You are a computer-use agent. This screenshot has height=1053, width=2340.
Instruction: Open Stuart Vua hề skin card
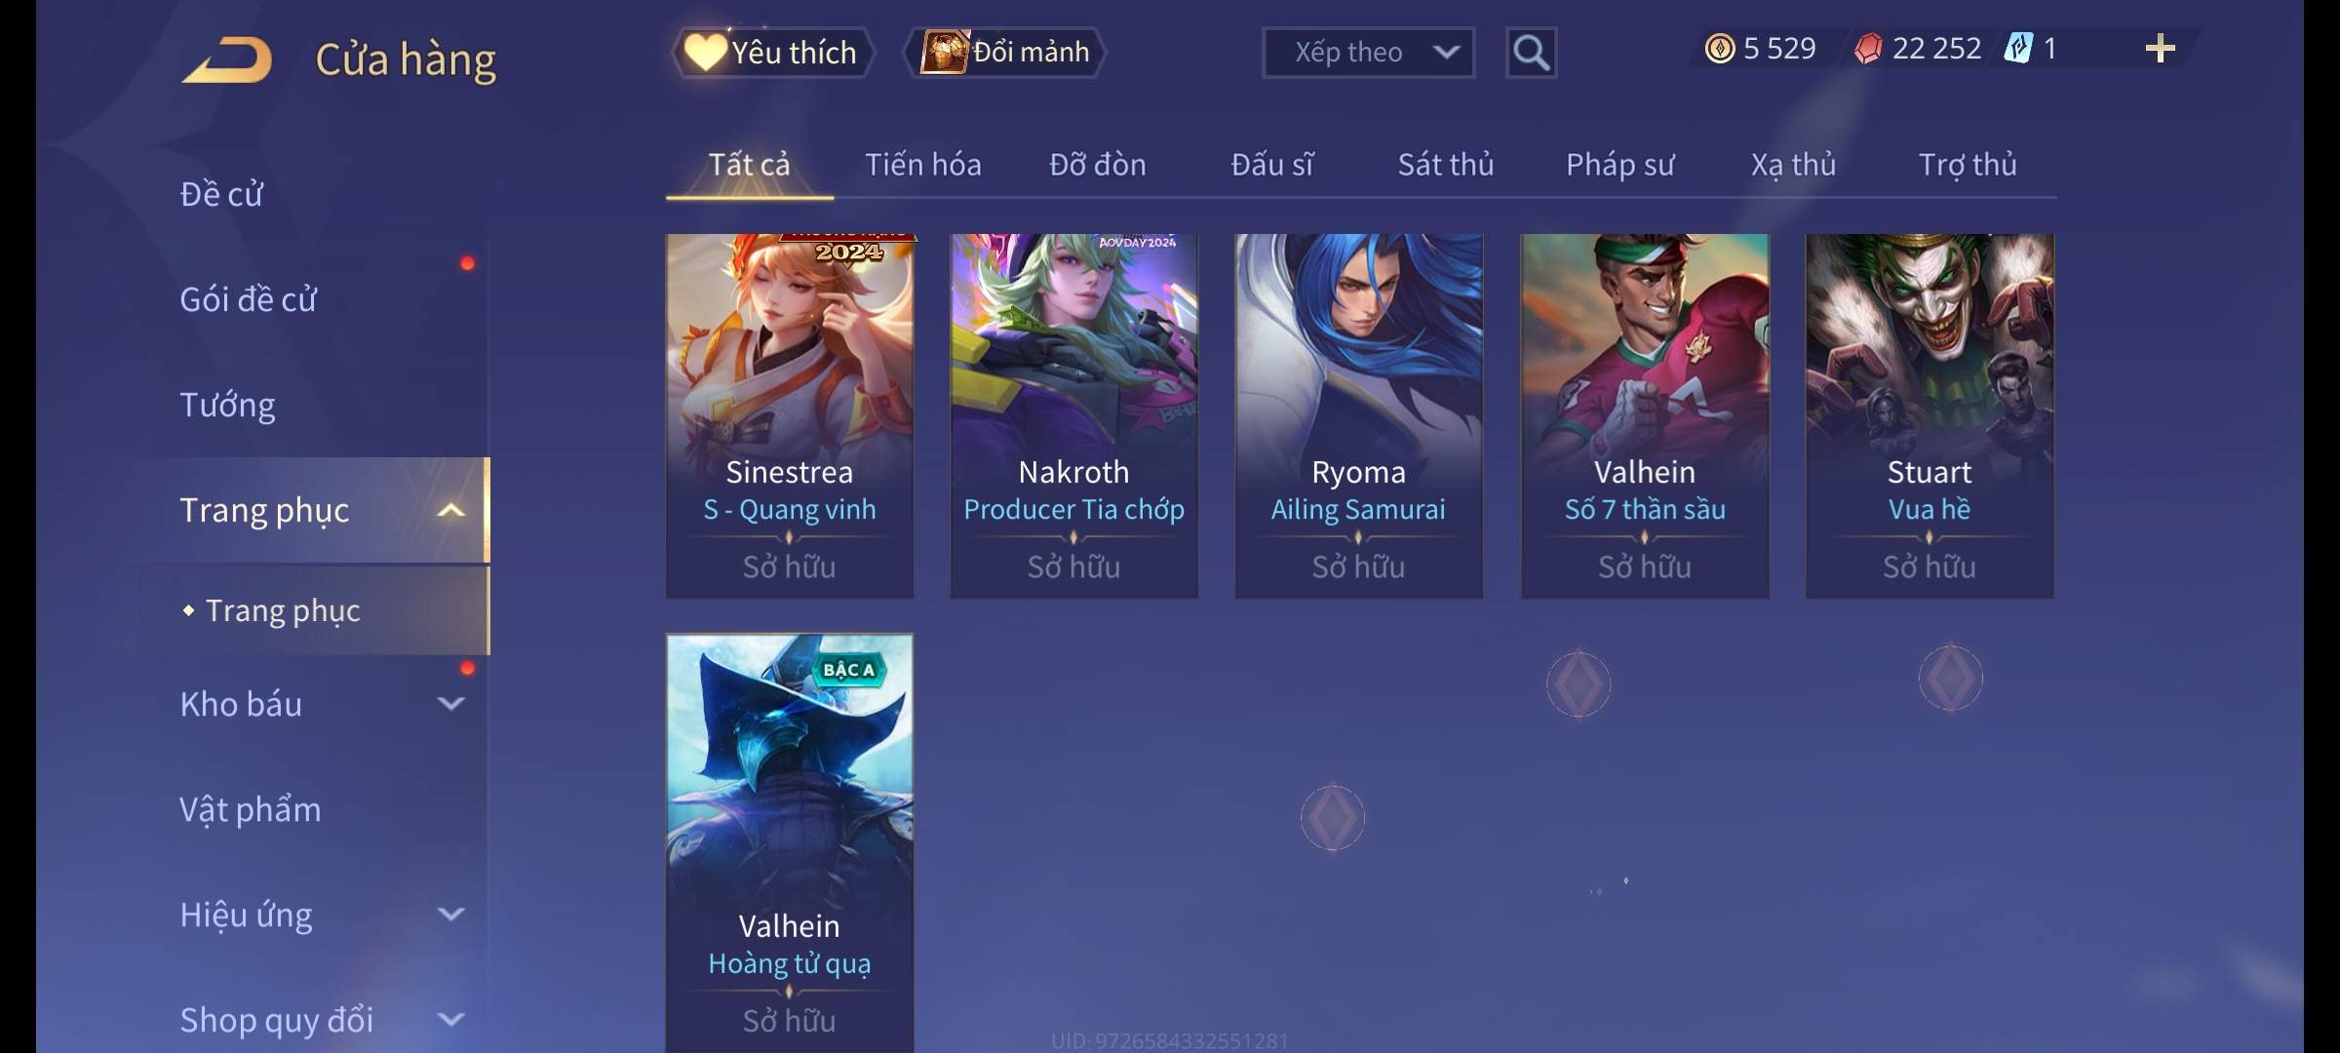tap(1930, 416)
